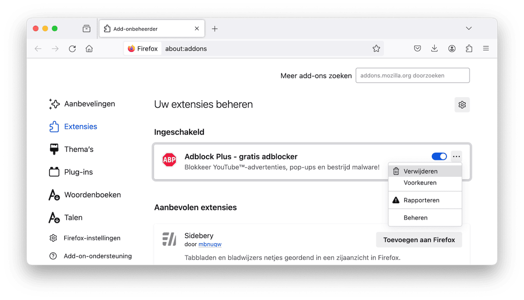Click the Adblock Plus description text
Screen dimensions: 524x300
pos(282,167)
